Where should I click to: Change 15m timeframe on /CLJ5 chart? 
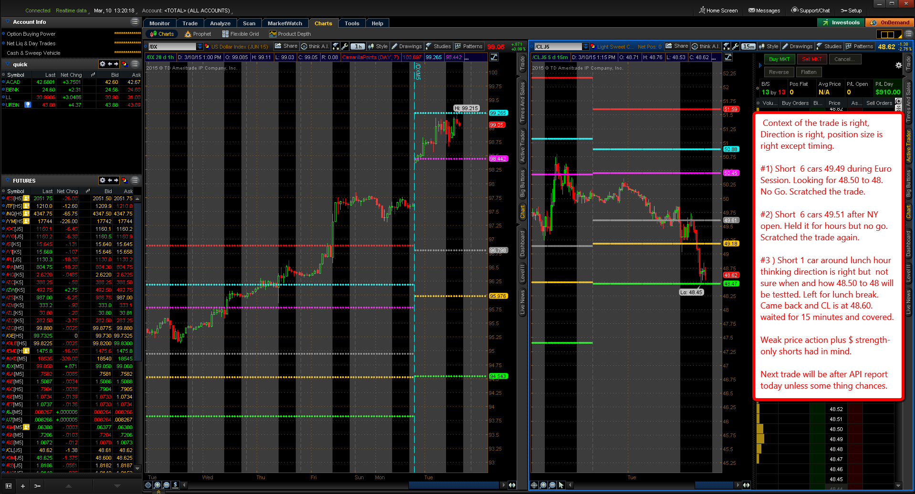coord(749,46)
